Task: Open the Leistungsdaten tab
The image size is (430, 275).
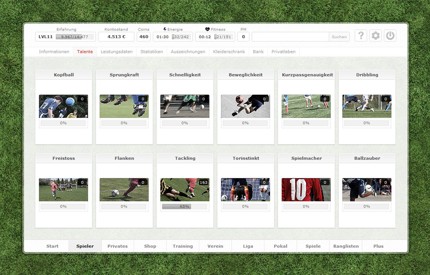Action: [x=117, y=52]
